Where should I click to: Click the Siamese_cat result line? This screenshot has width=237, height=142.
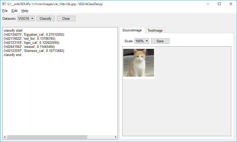pyautogui.click(x=34, y=51)
